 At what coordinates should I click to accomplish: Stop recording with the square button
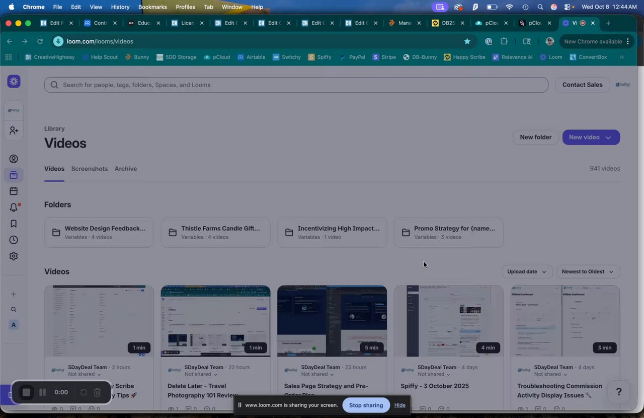point(27,392)
